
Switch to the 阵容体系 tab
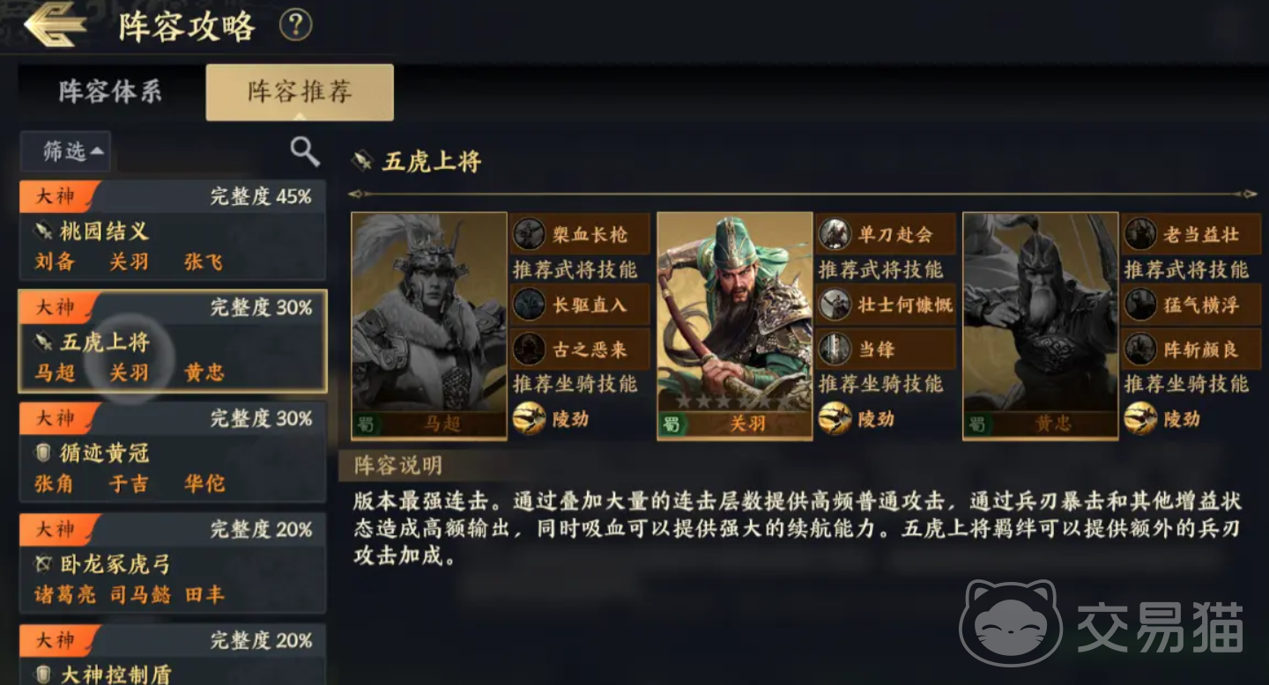111,92
